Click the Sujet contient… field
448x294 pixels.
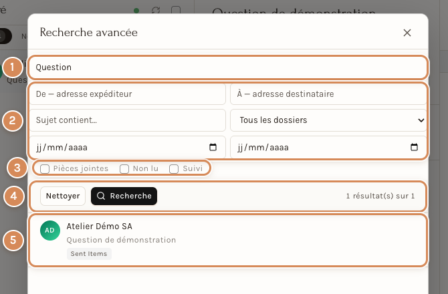click(128, 120)
